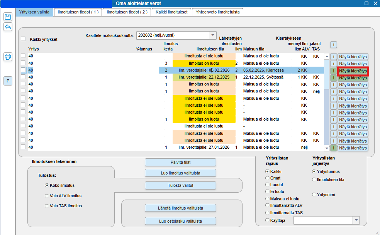Open Ilmoituksen tiedot ( 1 ) tab

[x=78, y=12]
